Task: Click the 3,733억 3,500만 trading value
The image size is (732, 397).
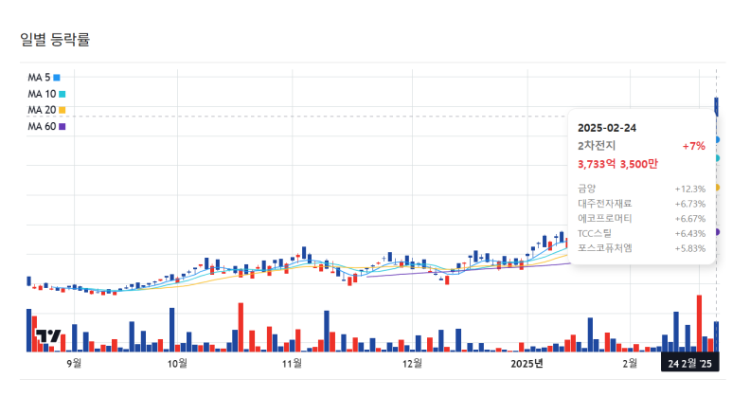Action: [x=617, y=164]
